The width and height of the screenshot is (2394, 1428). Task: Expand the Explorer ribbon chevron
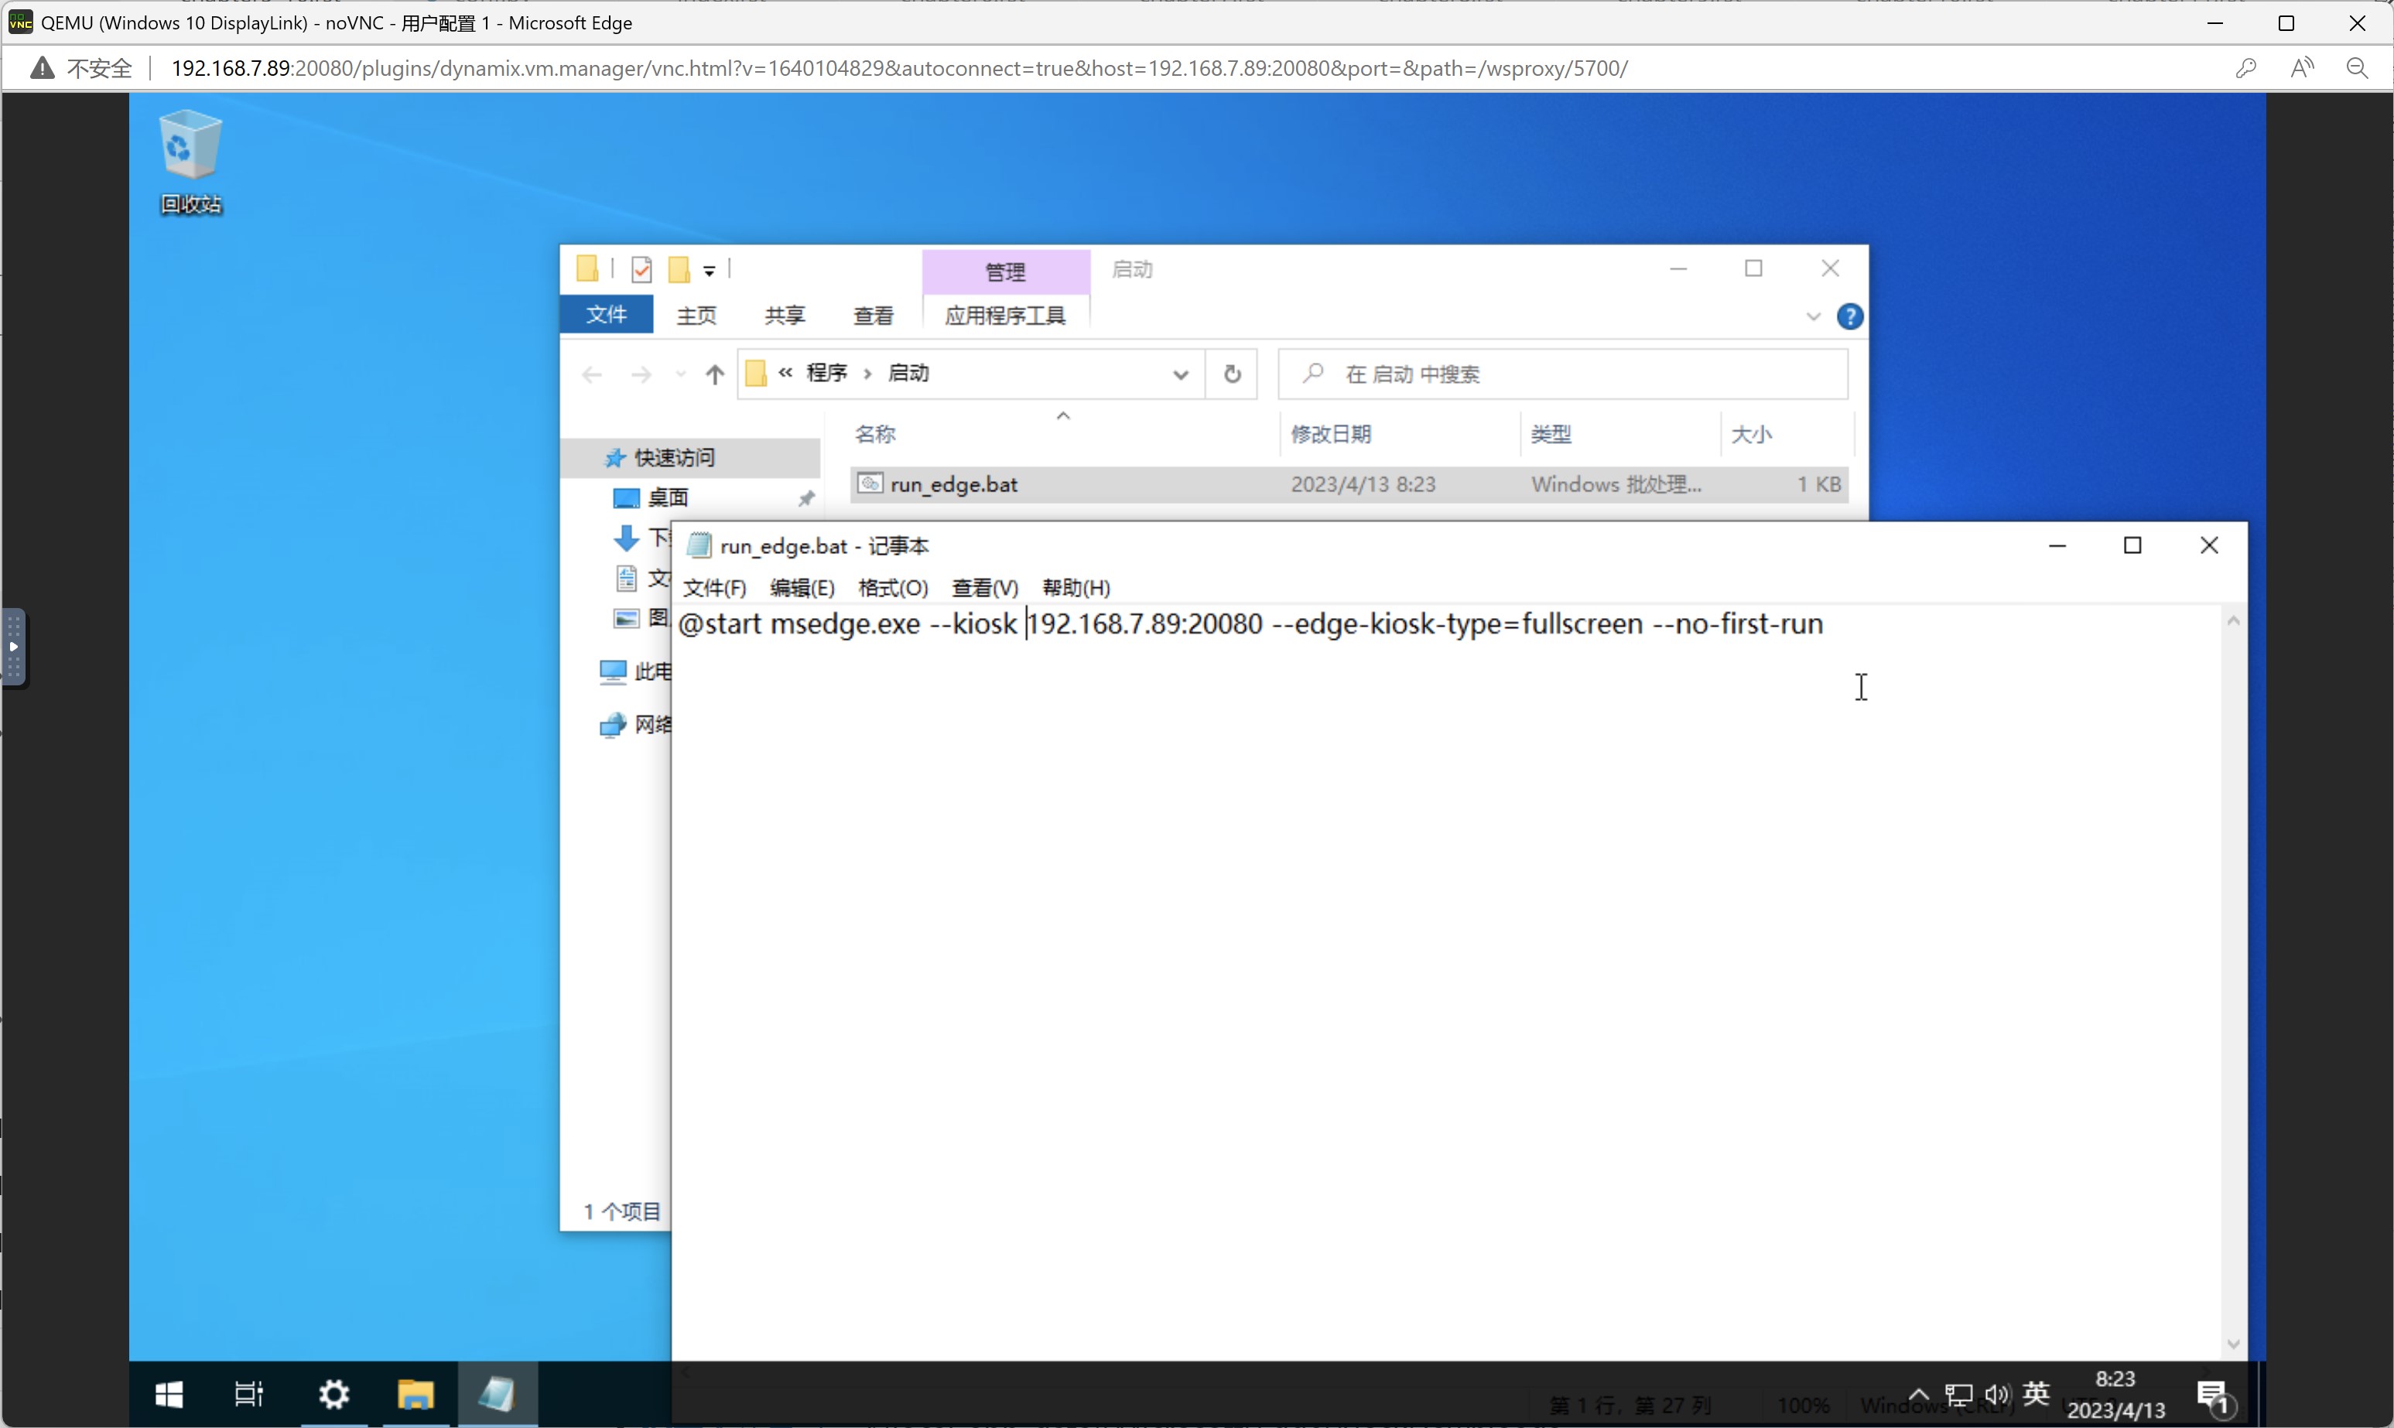(x=1813, y=316)
